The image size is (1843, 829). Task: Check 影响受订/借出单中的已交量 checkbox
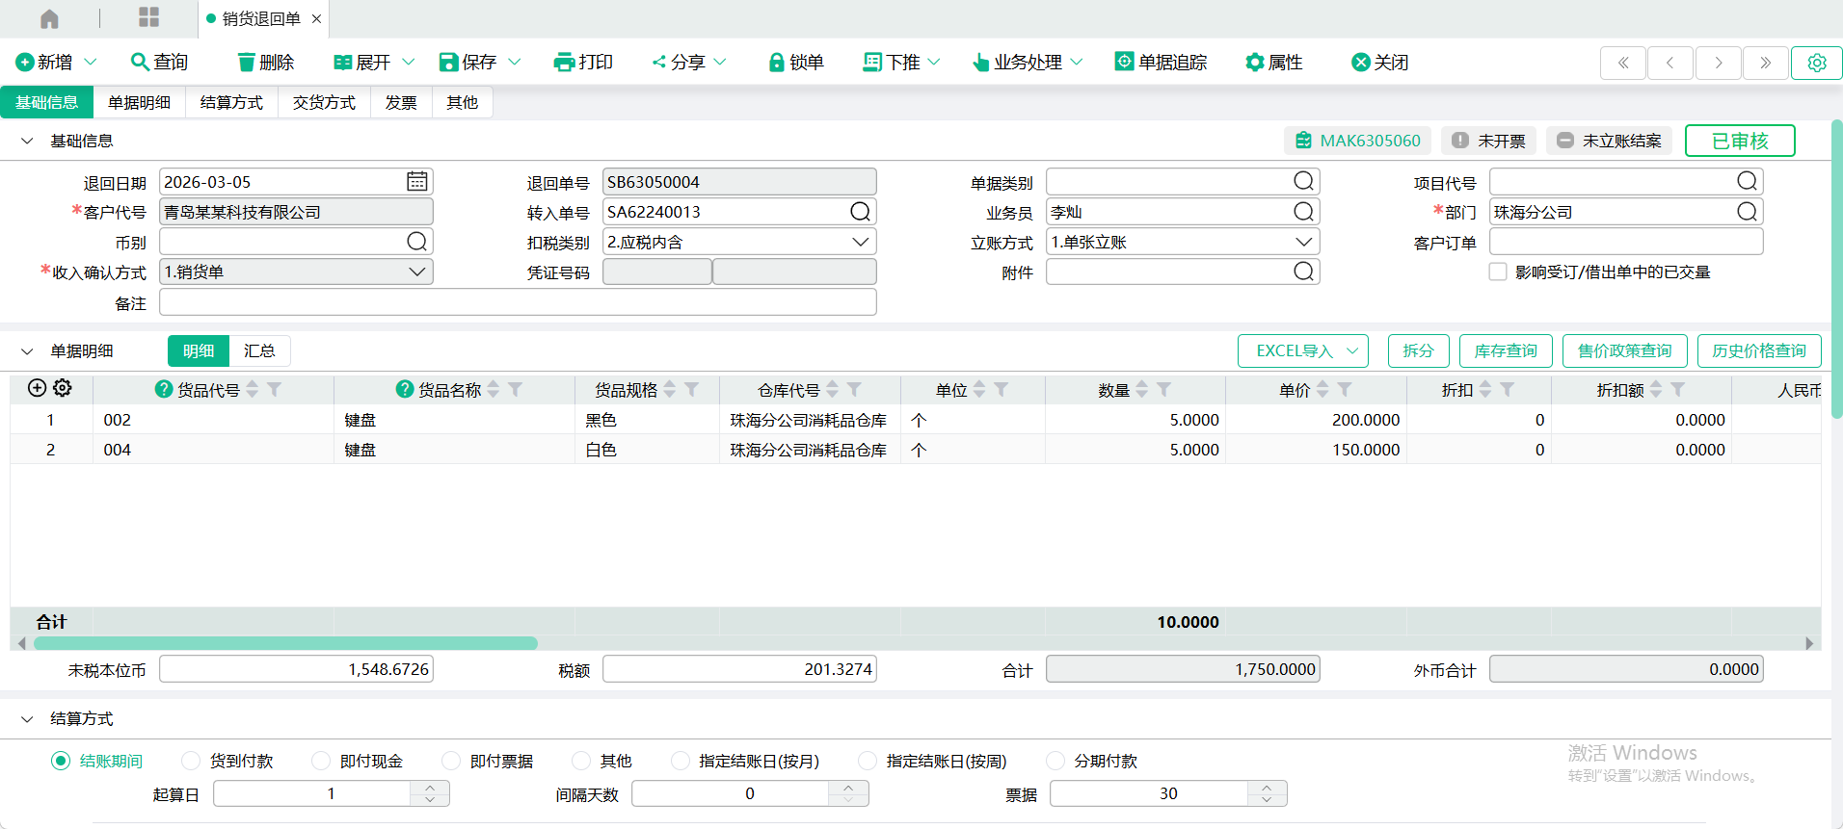coord(1498,272)
